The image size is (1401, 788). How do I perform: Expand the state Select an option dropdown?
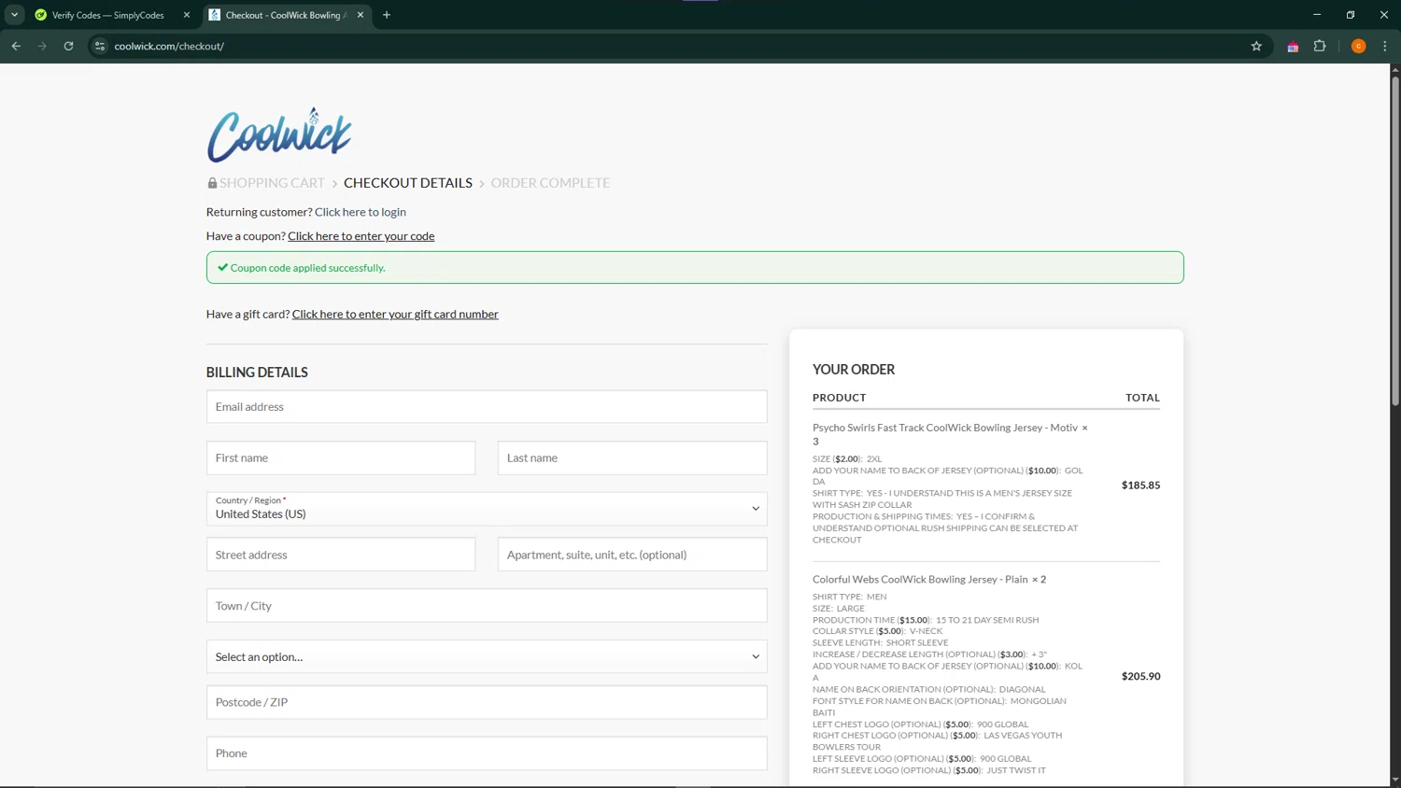[487, 656]
